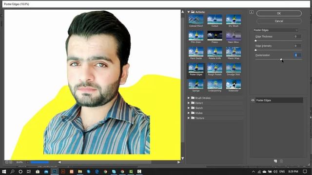Image resolution: width=312 pixels, height=175 pixels.
Task: Click the preview vertical scrollbar up arrow
Action: [x=183, y=12]
